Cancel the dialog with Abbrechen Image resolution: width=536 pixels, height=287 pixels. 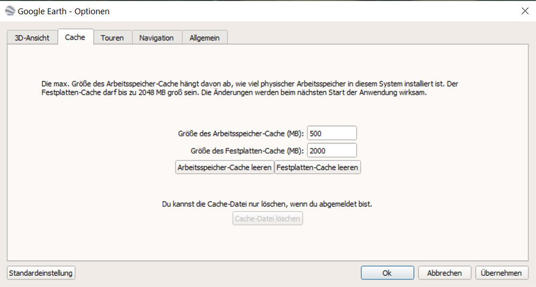[x=444, y=273]
